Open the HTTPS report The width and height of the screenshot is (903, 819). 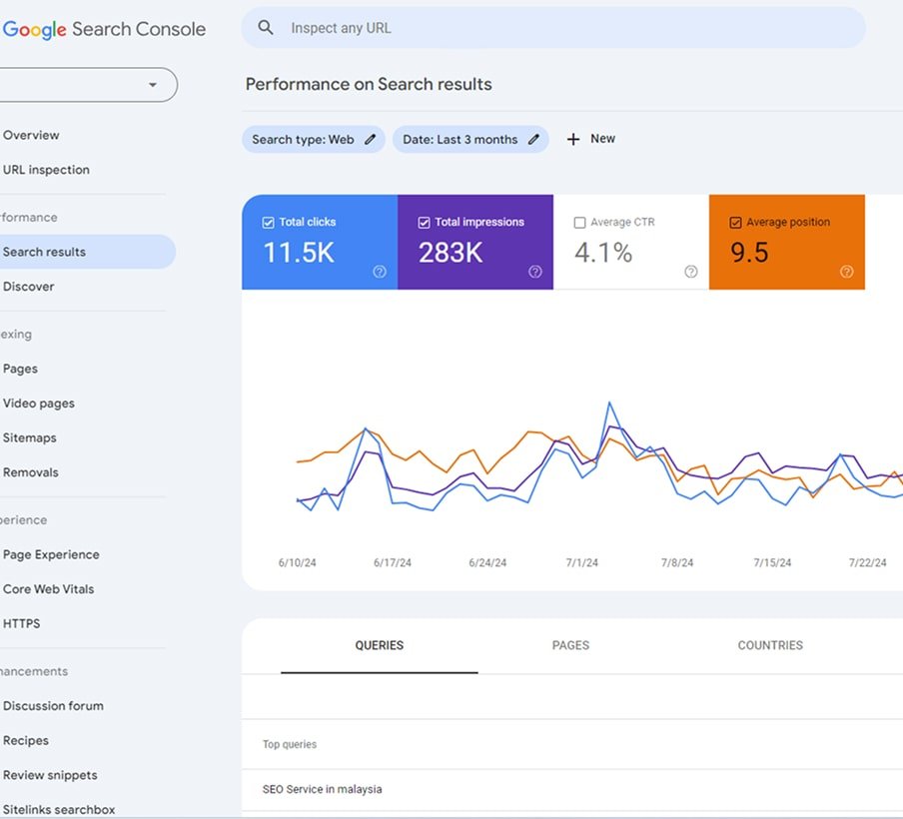21,624
